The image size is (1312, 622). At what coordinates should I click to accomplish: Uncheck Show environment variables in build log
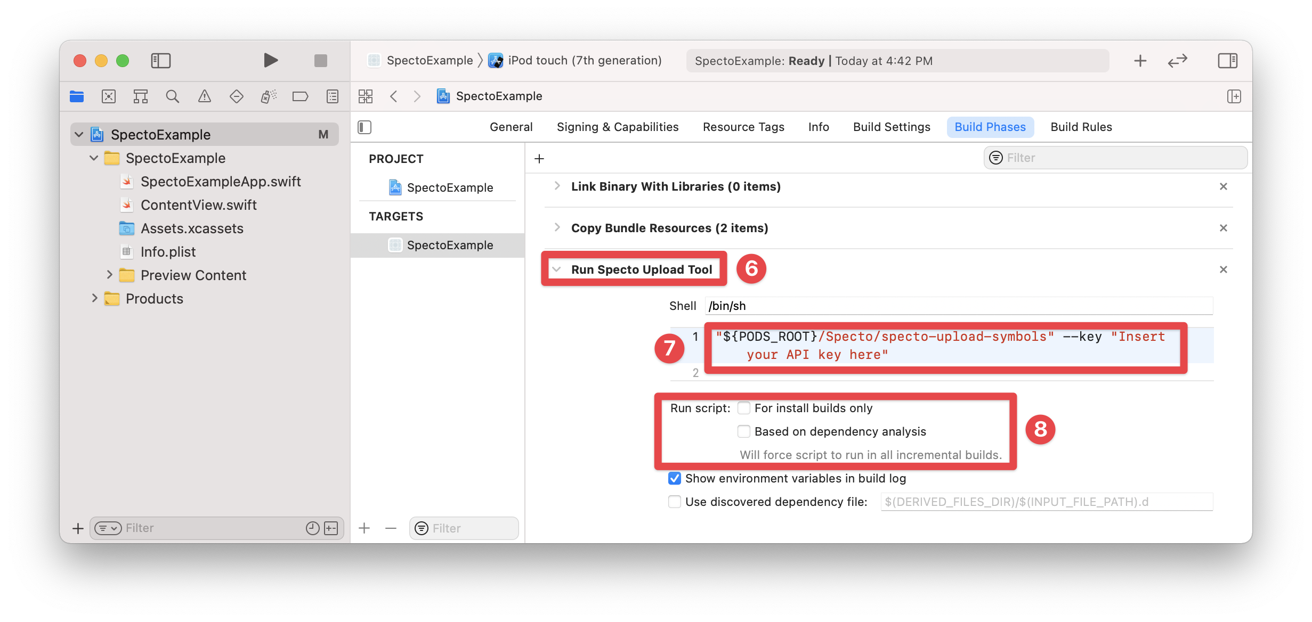(x=675, y=478)
